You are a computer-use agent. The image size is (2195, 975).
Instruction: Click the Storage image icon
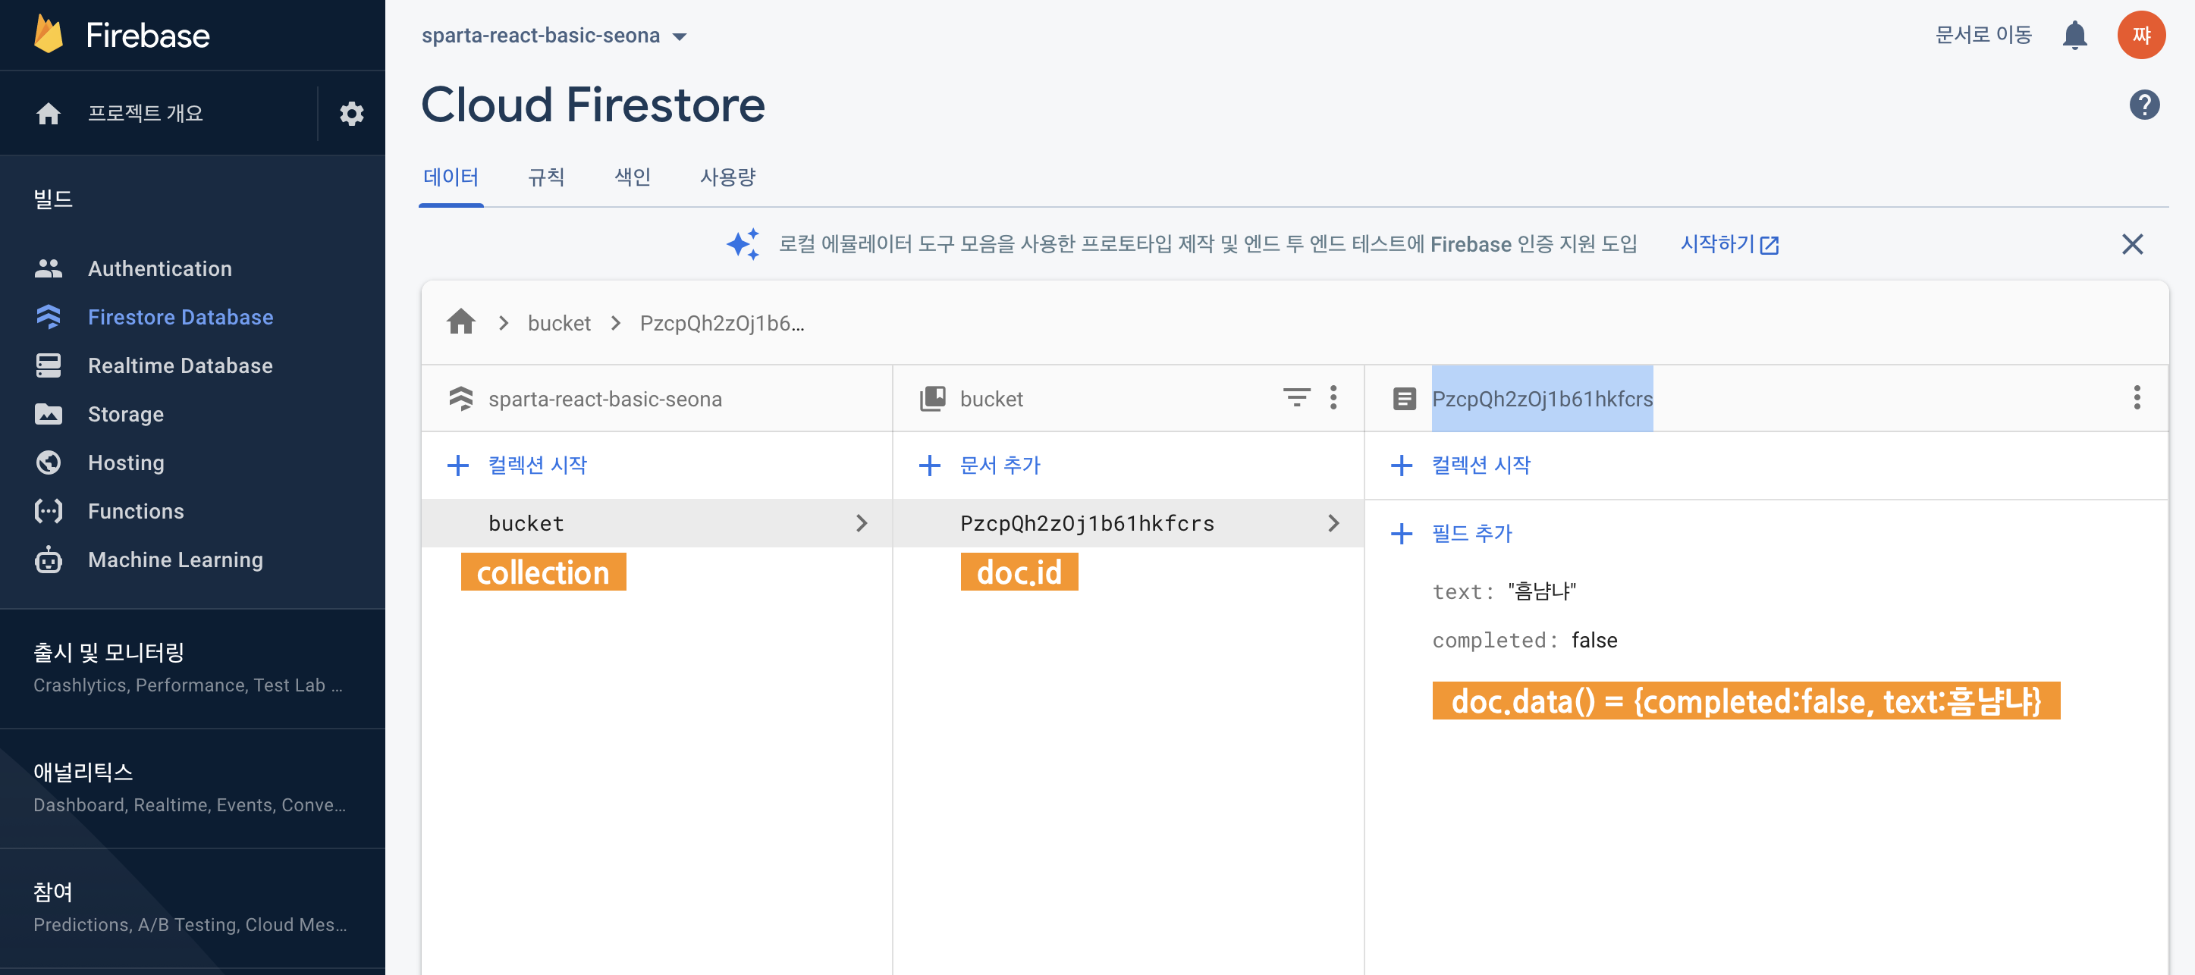[x=49, y=414]
